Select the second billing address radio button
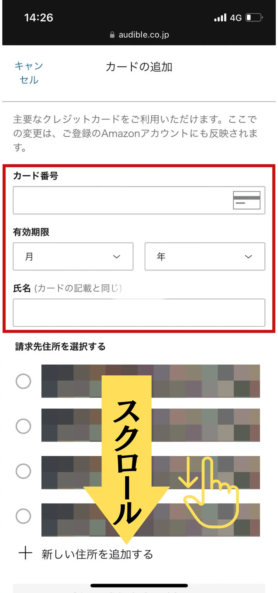Screen dimensions: 278x593 click(23, 426)
